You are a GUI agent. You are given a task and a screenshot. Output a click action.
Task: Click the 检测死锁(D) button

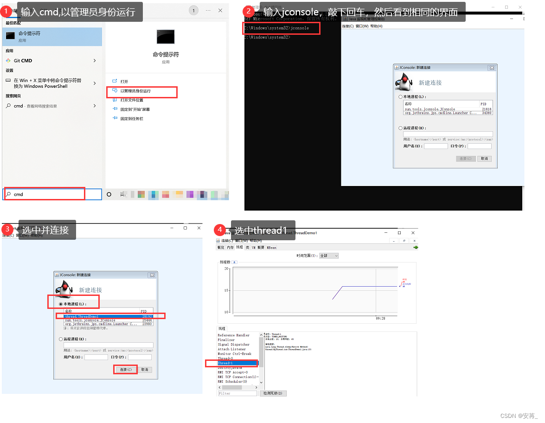pyautogui.click(x=273, y=393)
